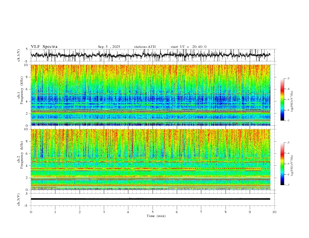Click the ch.3(V) waveform trace panel
The width and height of the screenshot is (309, 238).
pyautogui.click(x=153, y=199)
